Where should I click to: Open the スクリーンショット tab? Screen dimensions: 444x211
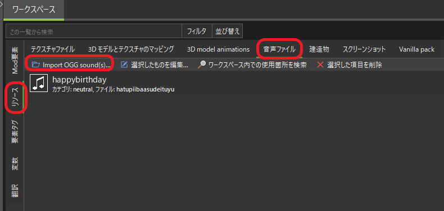coord(364,49)
